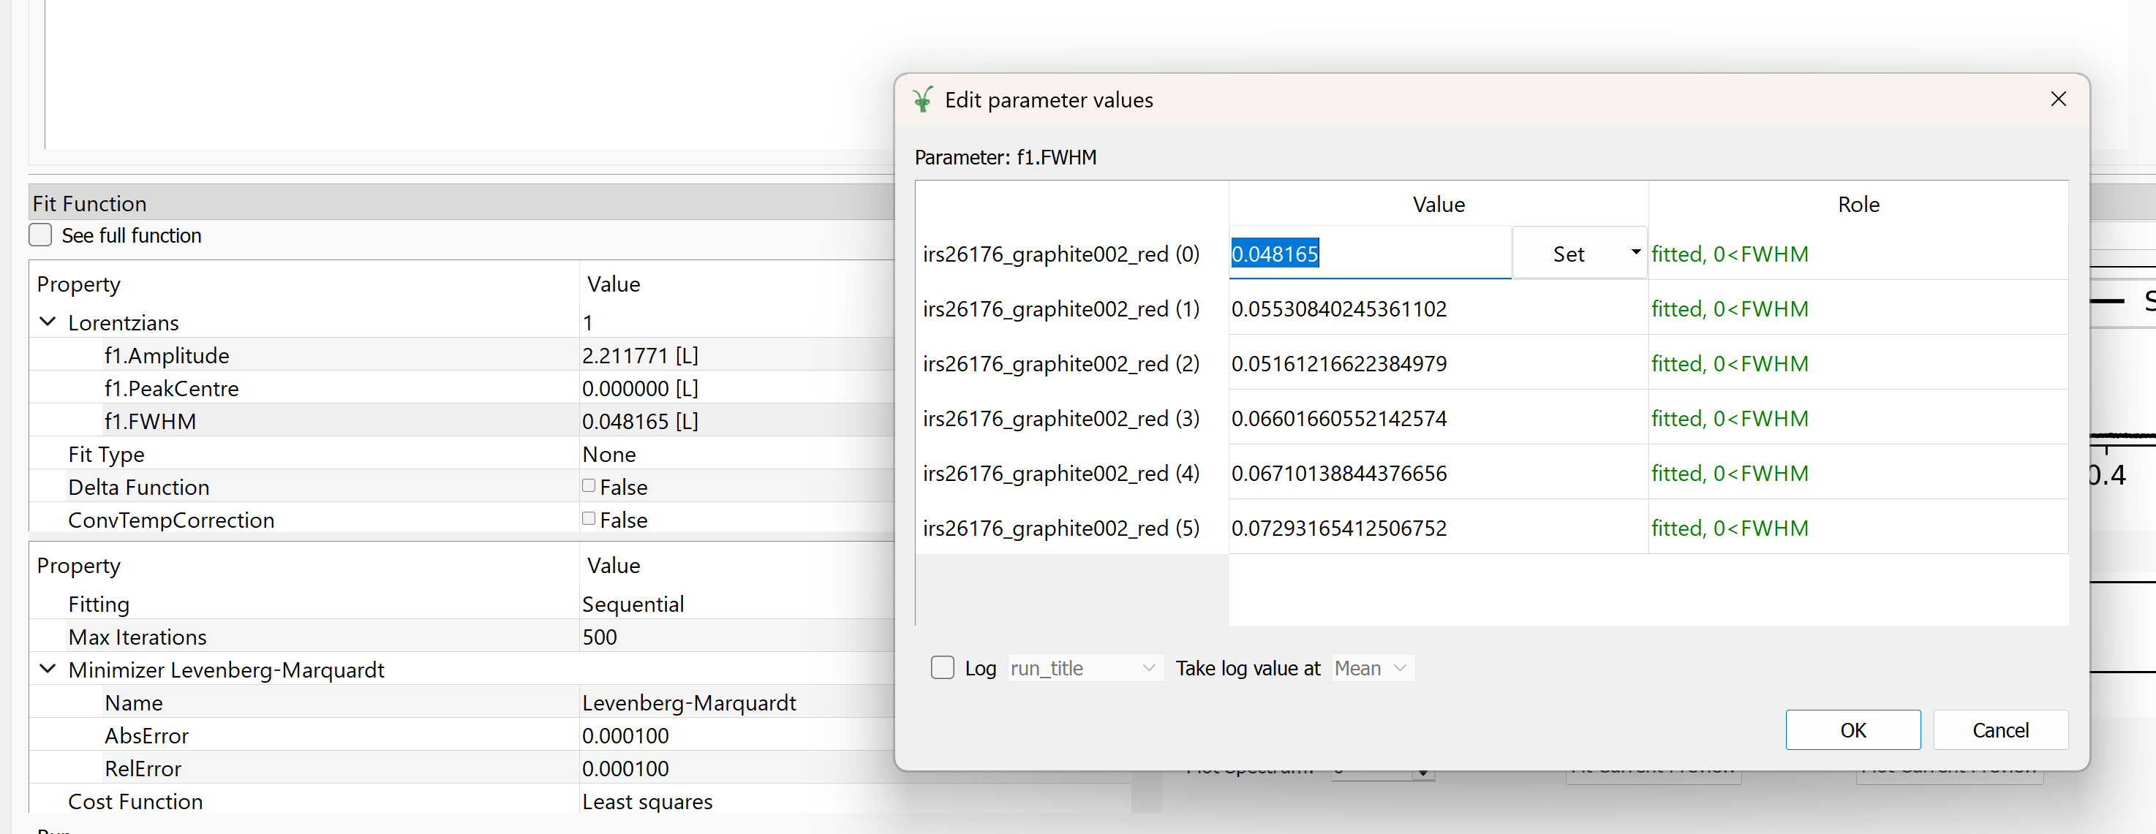Click the Mantid icon in dialog title
The height and width of the screenshot is (834, 2156).
tap(922, 99)
